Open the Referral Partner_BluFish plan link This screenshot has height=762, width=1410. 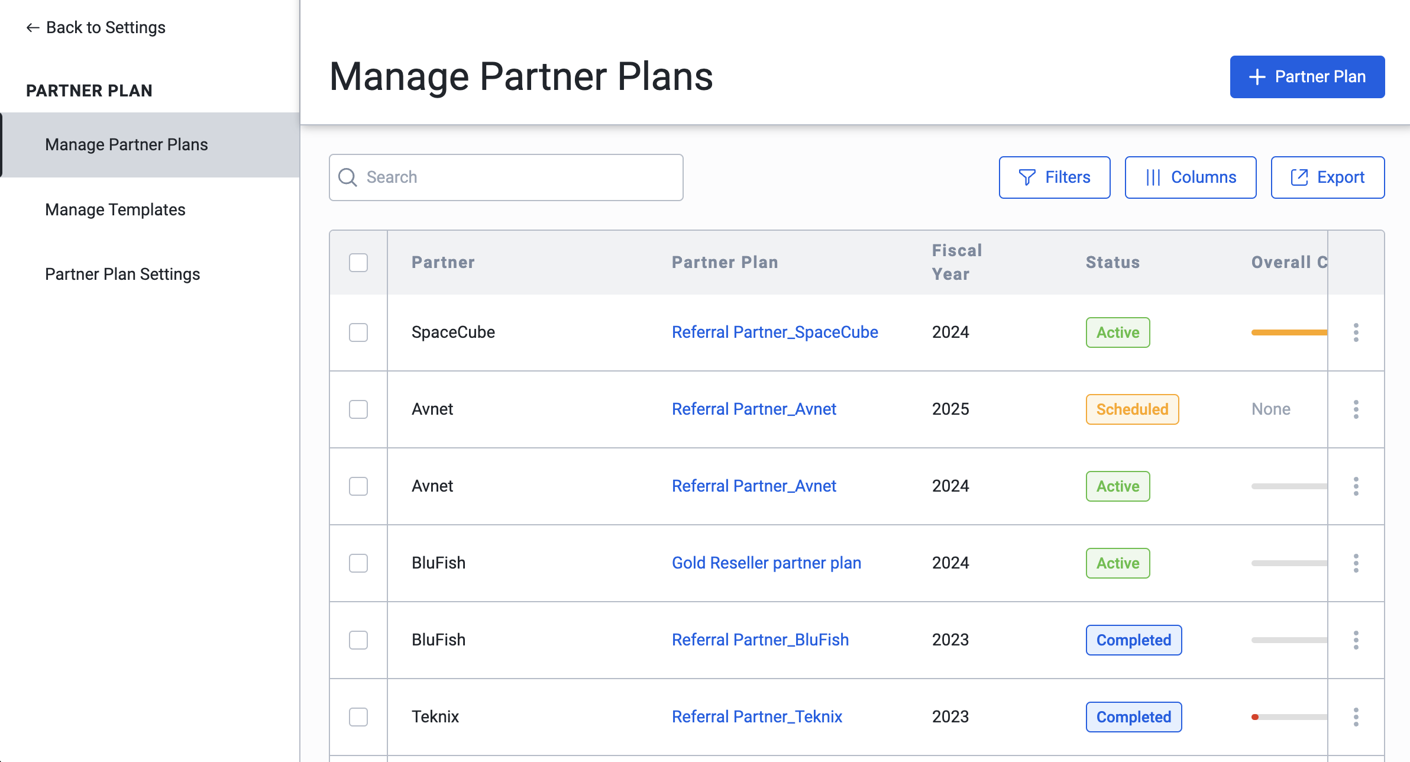pos(761,640)
